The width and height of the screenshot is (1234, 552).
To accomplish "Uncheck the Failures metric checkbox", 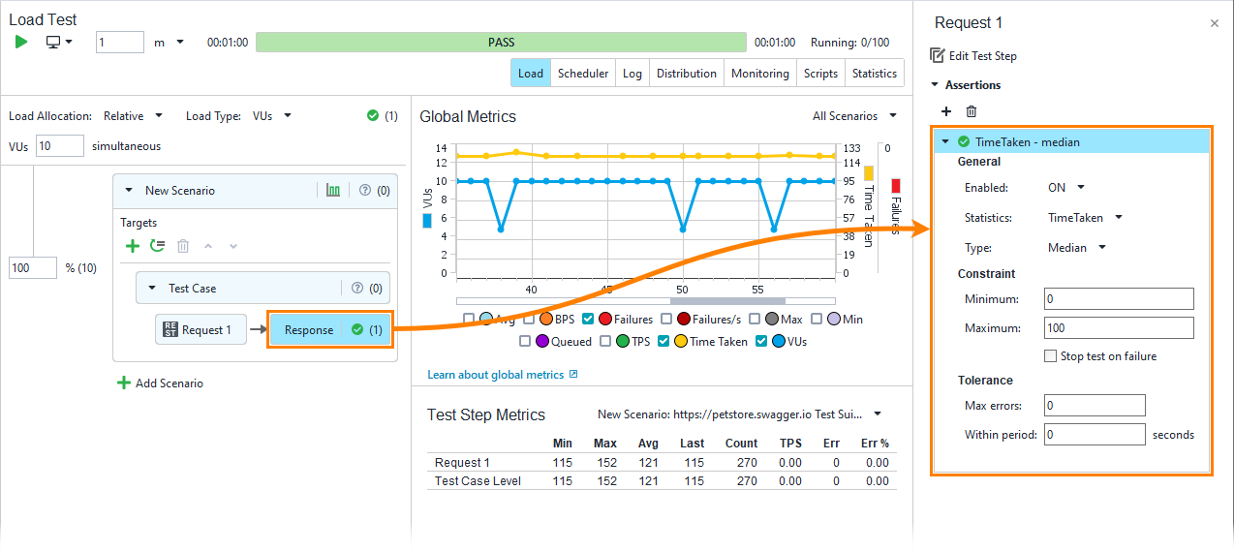I will [589, 319].
